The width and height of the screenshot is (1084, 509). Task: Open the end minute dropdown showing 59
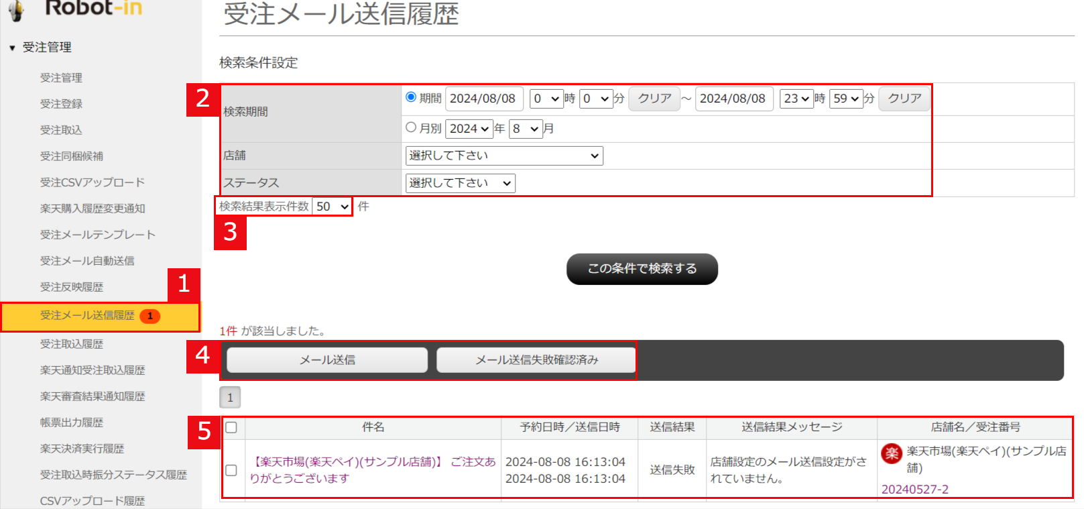click(x=846, y=99)
